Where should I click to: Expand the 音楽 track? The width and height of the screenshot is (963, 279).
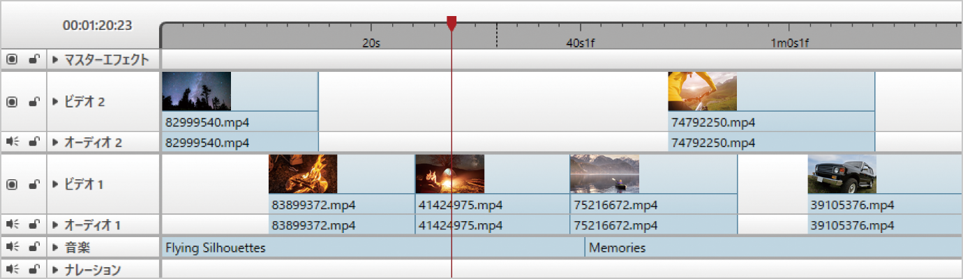tap(55, 248)
